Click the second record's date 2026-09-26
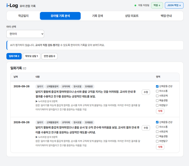Viewport: 189px width, 166px height. (x=22, y=122)
